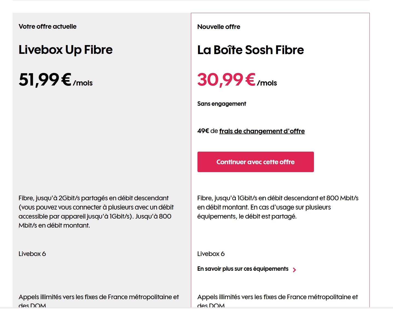393x309 pixels.
Task: Click the 49€ fee amount
Action: pyautogui.click(x=203, y=131)
